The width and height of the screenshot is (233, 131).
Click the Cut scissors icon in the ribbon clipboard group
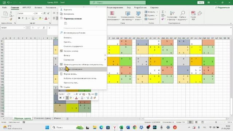(x=11, y=12)
